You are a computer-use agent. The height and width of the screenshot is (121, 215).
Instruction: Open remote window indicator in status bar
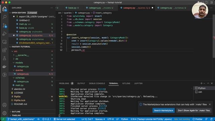(x=3, y=119)
